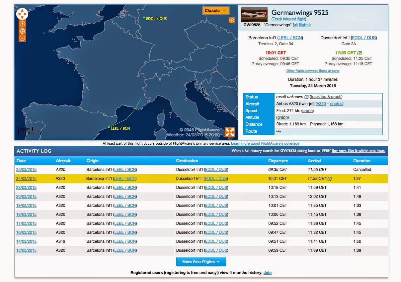The image size is (401, 282).
Task: Open the 19/03/2015 flight entry
Action: 26,206
